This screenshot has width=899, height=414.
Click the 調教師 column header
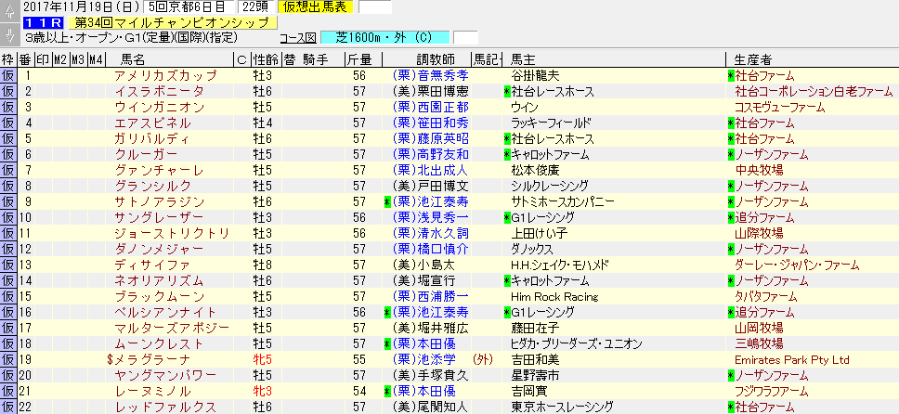(436, 59)
